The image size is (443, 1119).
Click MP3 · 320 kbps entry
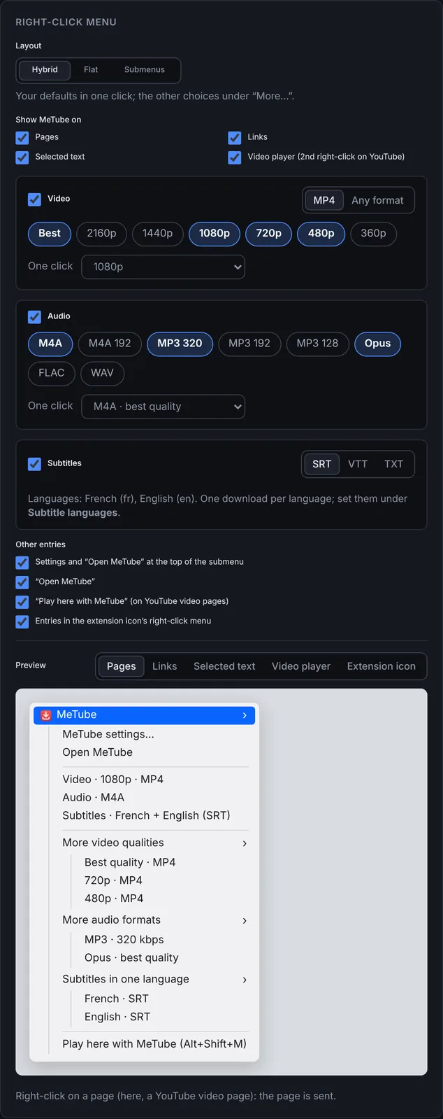pos(124,940)
